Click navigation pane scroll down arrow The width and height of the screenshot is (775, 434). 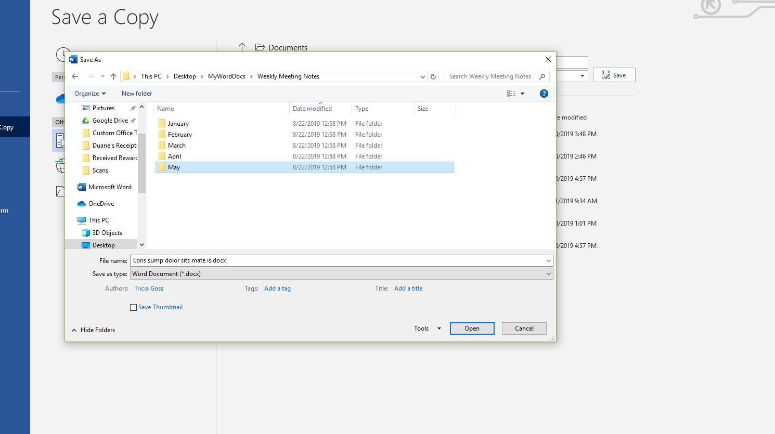tap(141, 244)
